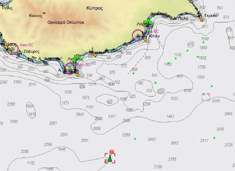
Task: Click the green vessel marker in red brackets
Action: pos(110,158)
